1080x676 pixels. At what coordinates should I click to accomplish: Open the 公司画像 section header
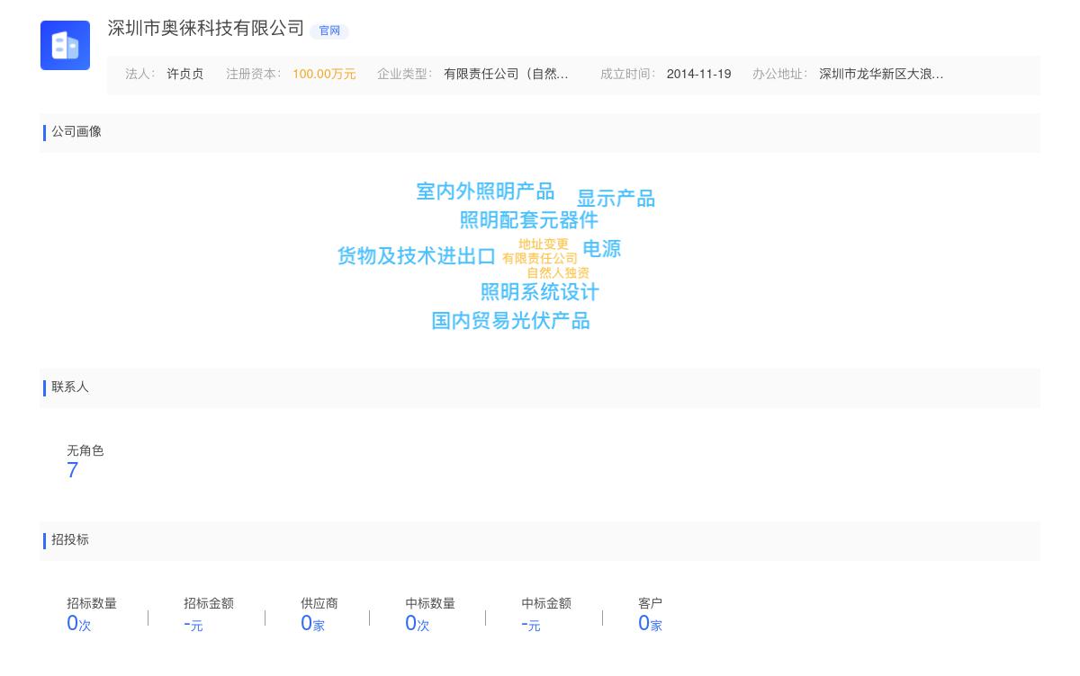(x=76, y=132)
